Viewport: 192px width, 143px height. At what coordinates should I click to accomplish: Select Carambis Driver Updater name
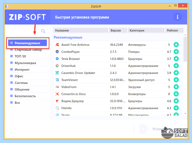pos(78,73)
